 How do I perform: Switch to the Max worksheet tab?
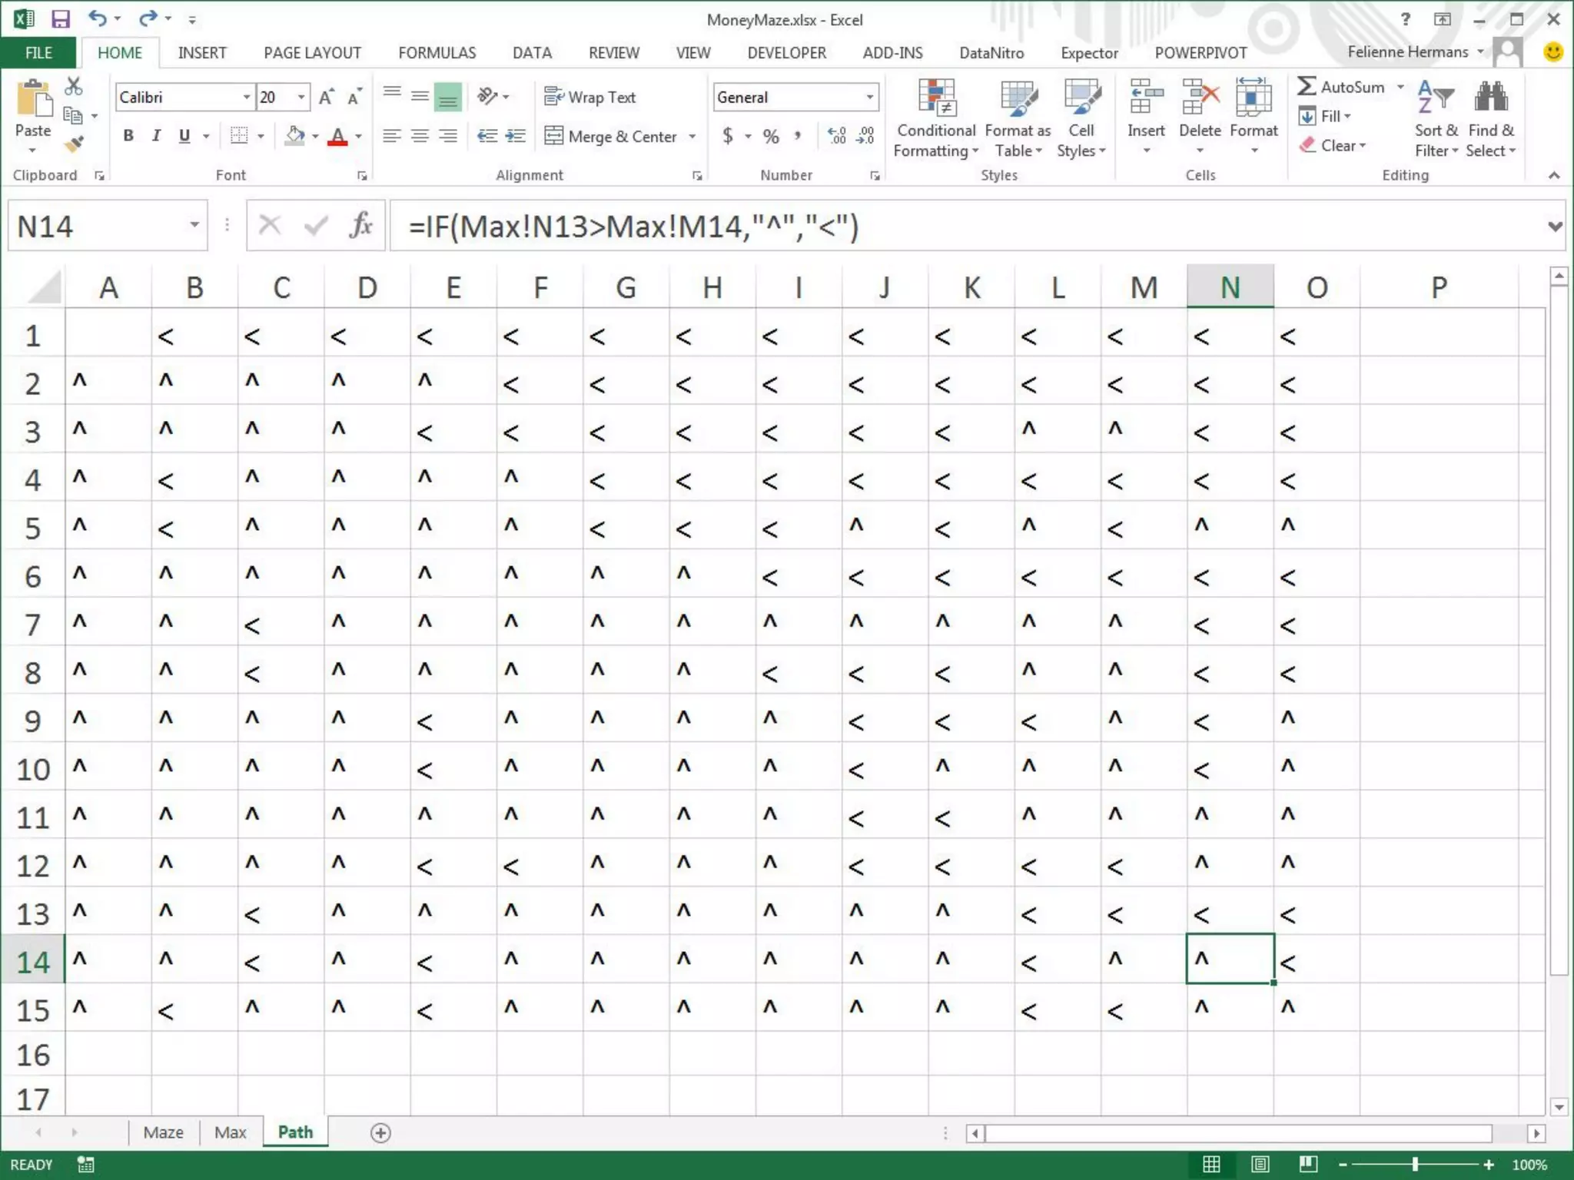230,1132
